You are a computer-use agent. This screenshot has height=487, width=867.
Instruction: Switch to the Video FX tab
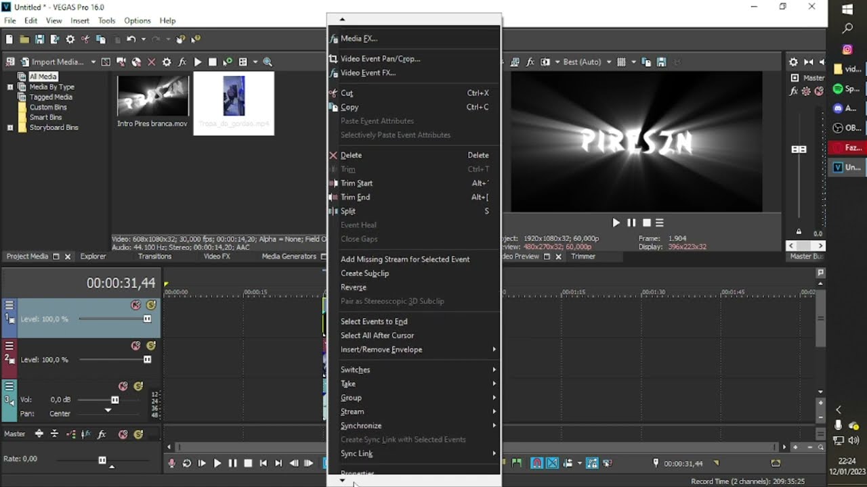(x=217, y=256)
